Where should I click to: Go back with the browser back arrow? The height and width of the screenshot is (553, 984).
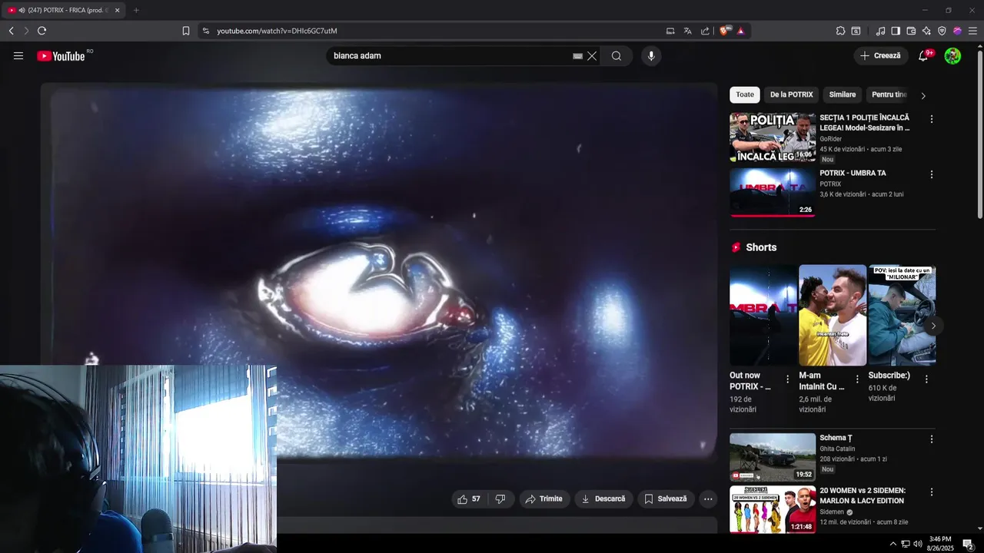pyautogui.click(x=11, y=31)
